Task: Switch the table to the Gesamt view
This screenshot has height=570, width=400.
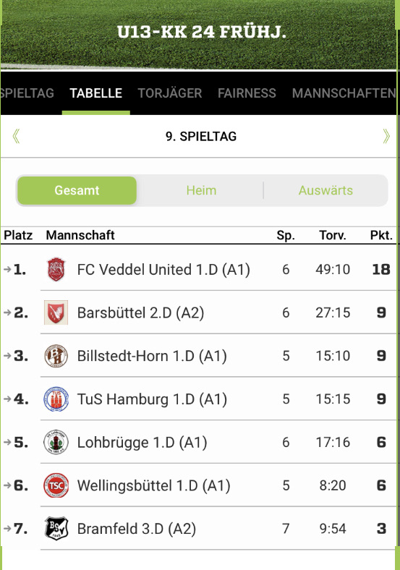Action: 77,190
